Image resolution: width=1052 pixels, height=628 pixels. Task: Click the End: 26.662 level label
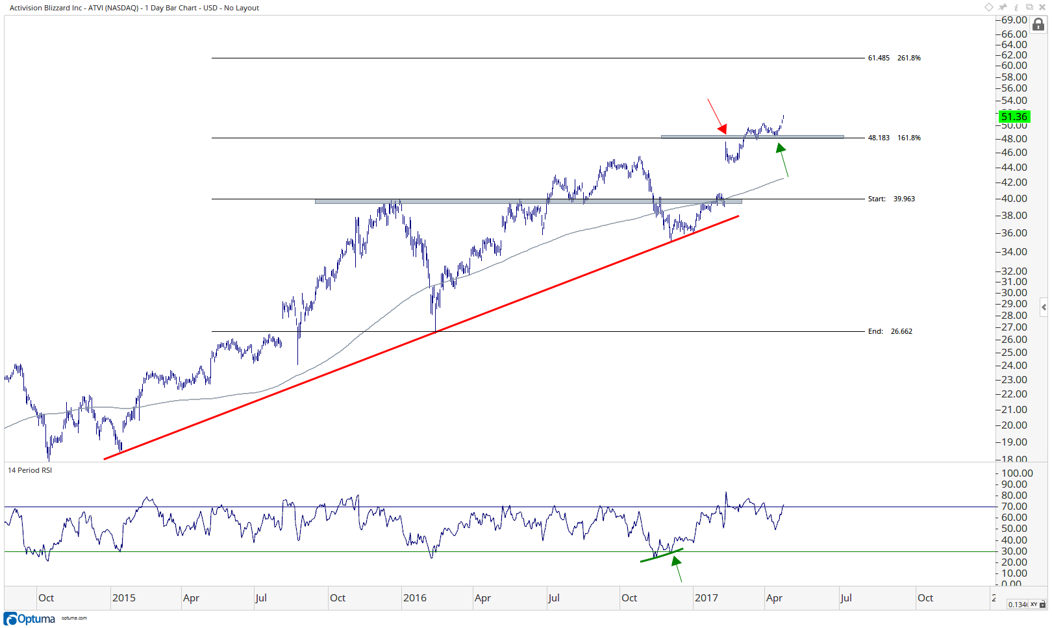coord(890,331)
